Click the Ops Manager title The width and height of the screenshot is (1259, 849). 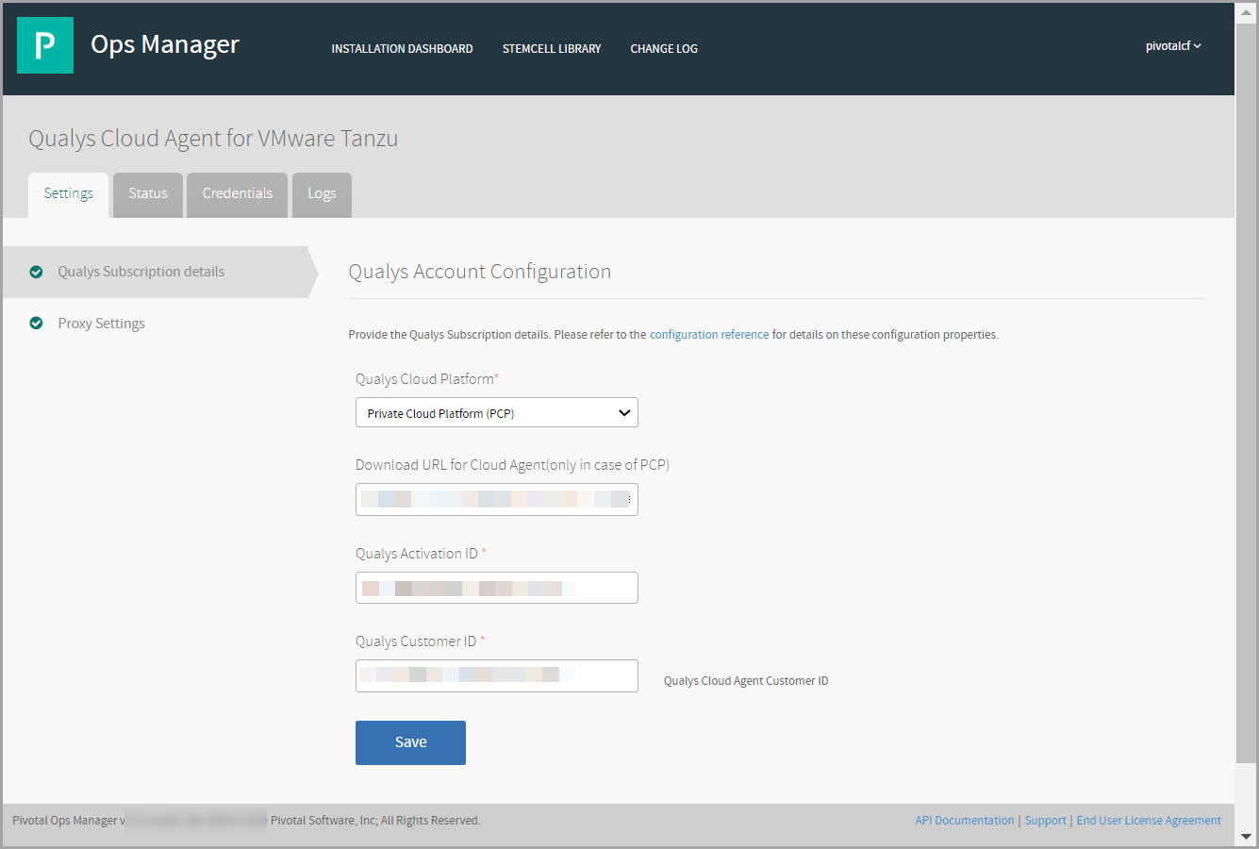pos(165,44)
